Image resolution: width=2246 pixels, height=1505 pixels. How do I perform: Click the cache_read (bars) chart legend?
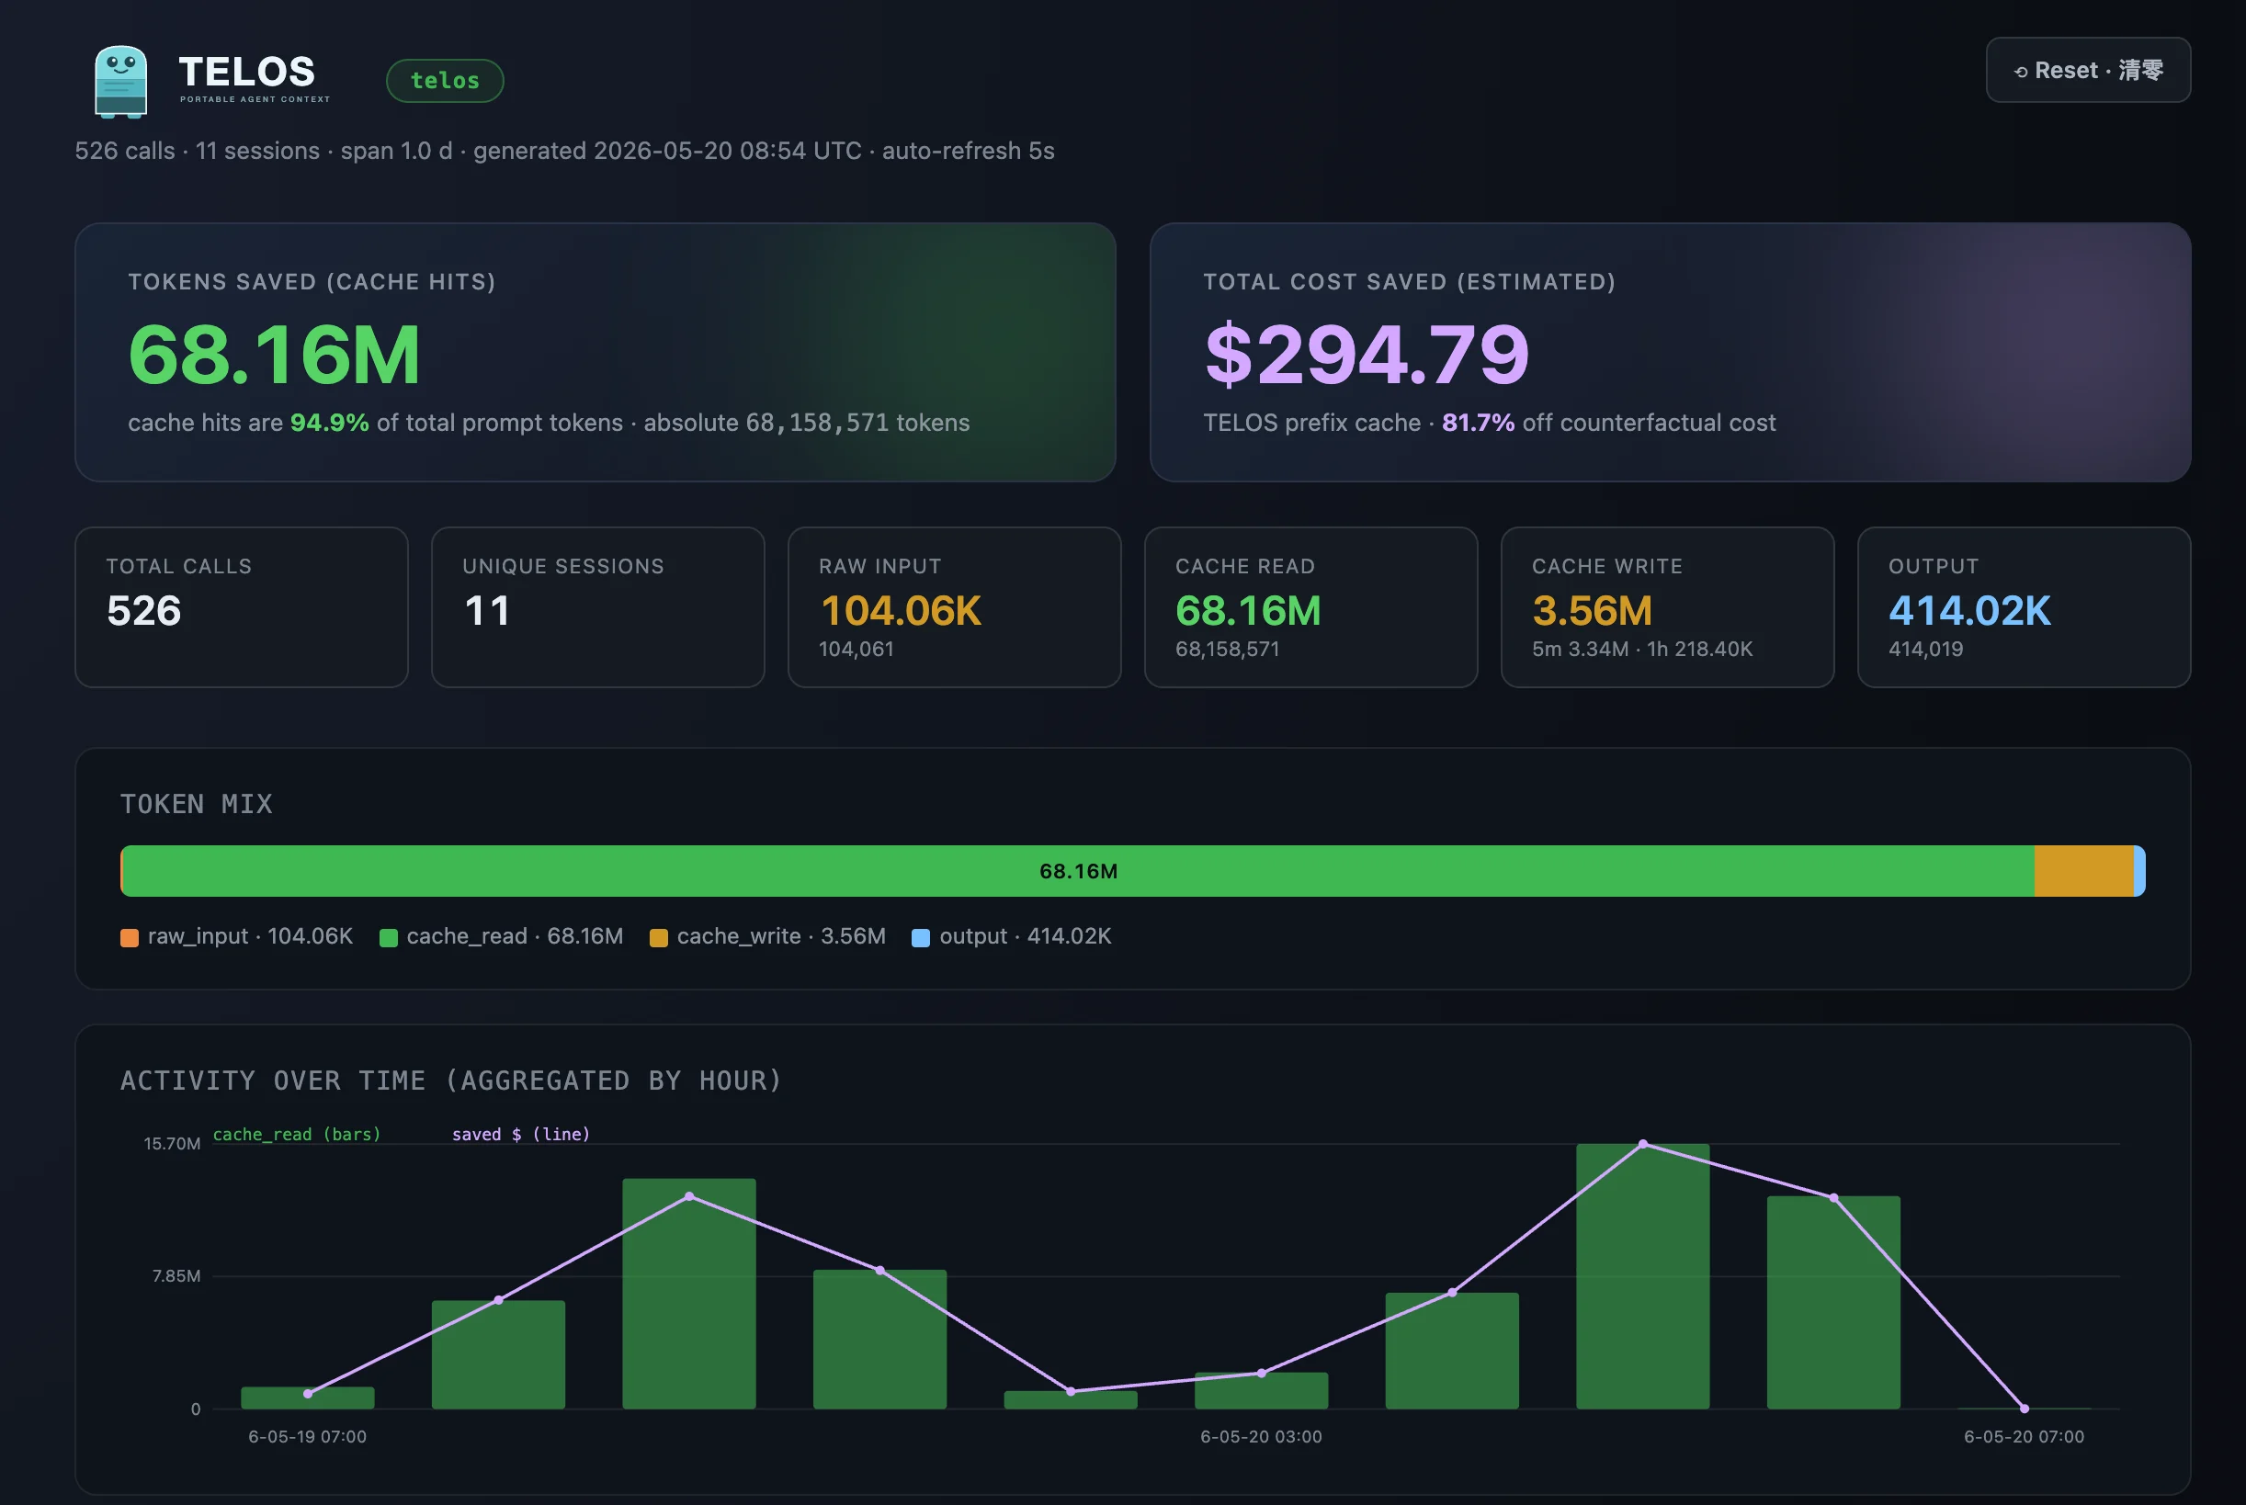coord(297,1134)
